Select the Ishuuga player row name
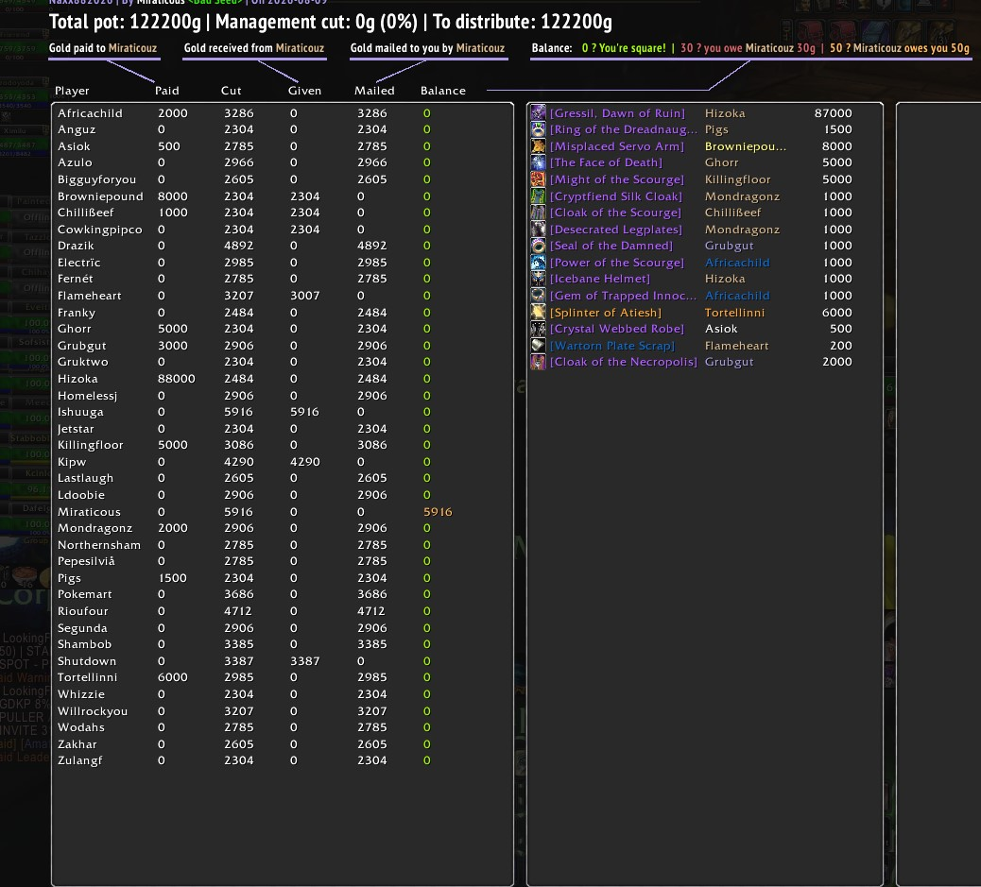 (80, 412)
